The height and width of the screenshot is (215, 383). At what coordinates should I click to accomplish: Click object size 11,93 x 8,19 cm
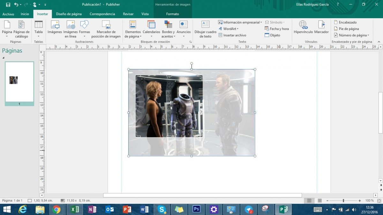pyautogui.click(x=76, y=201)
